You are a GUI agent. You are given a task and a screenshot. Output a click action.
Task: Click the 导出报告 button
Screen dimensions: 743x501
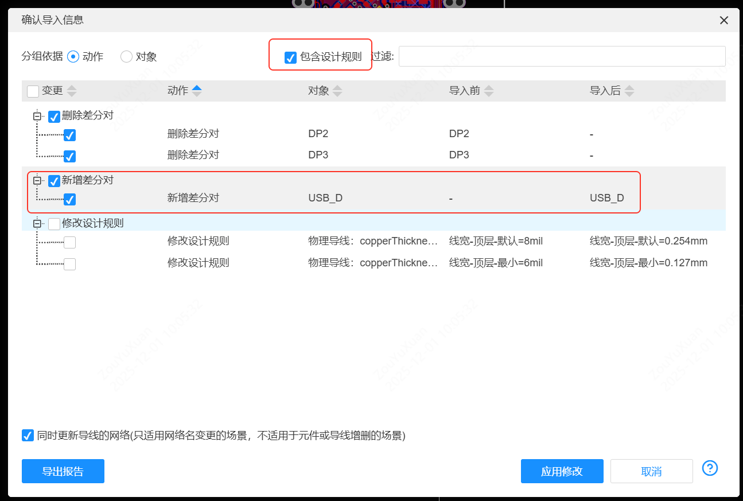(63, 471)
